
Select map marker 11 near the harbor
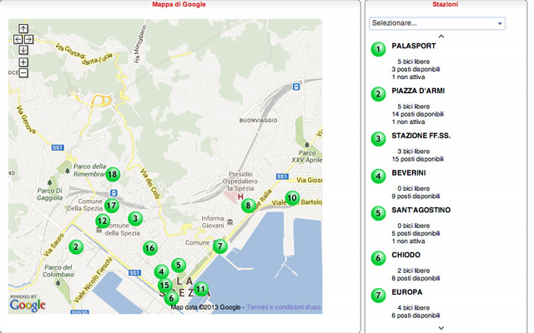[201, 289]
